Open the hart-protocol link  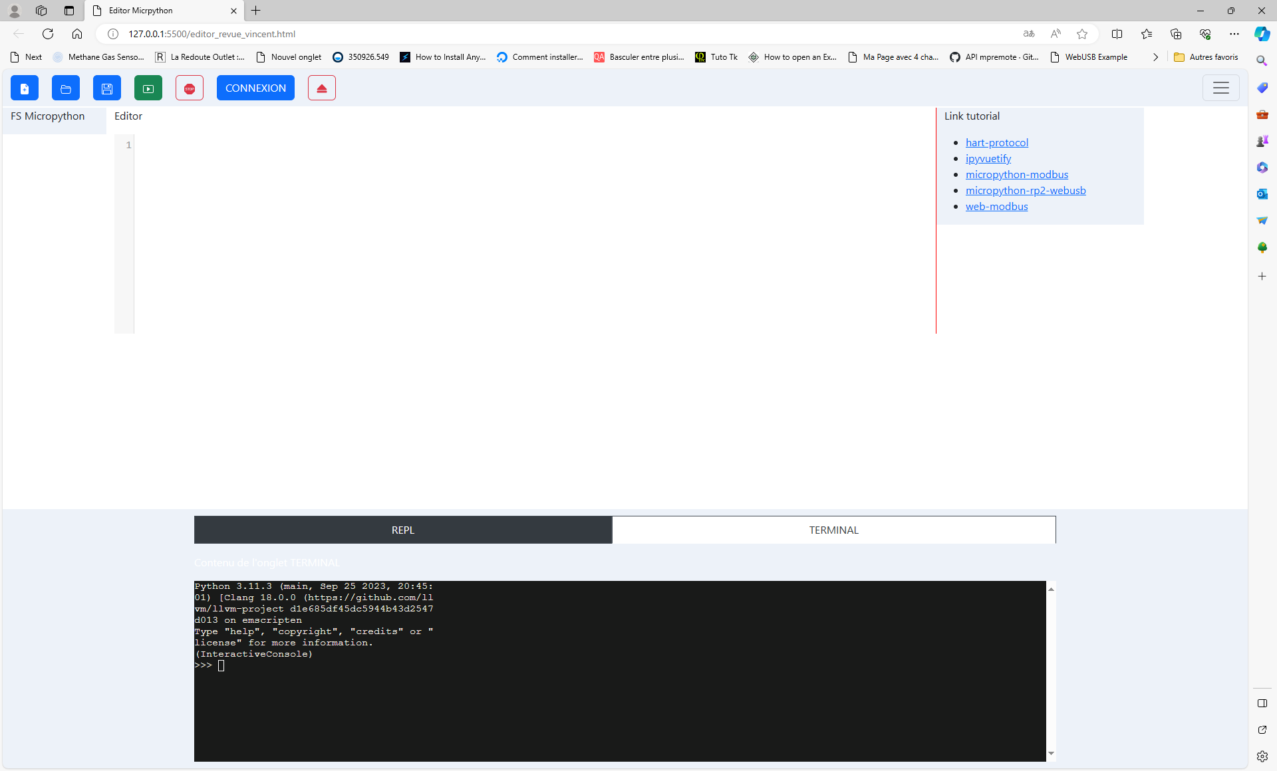[x=996, y=142]
